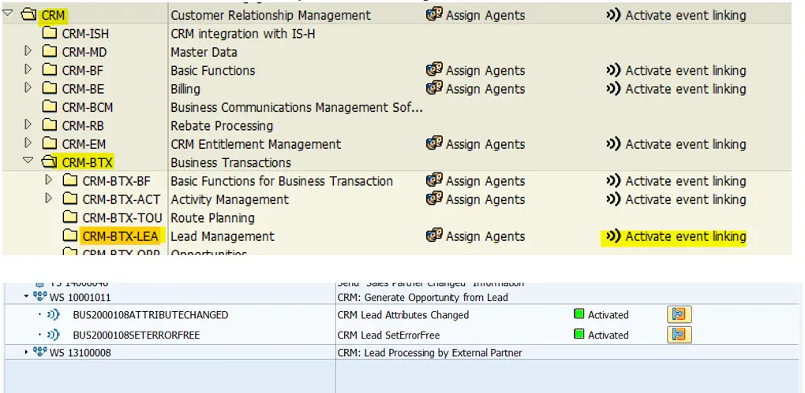Viewport: 805px width, 393px height.
Task: Collapse the WS 10001011 workflow node
Action: (x=26, y=298)
